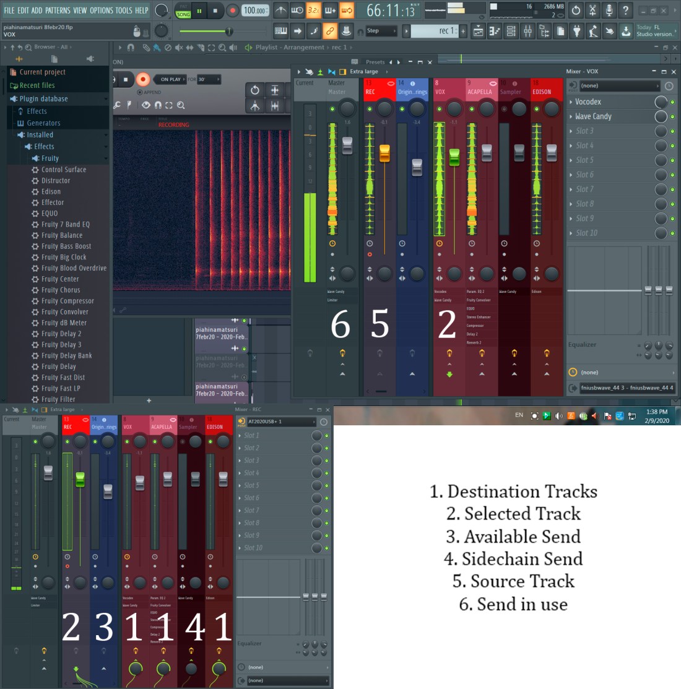681x689 pixels.
Task: Open the VOX mixer input (none) dropdown
Action: (619, 86)
